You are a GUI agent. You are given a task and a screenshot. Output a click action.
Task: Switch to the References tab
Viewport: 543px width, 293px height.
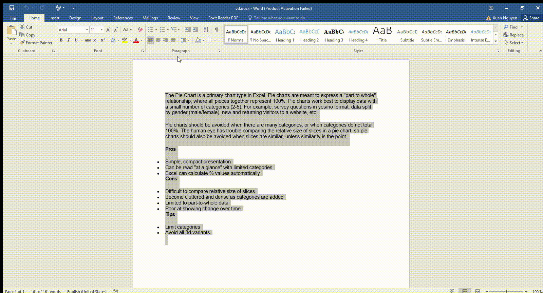coord(123,18)
